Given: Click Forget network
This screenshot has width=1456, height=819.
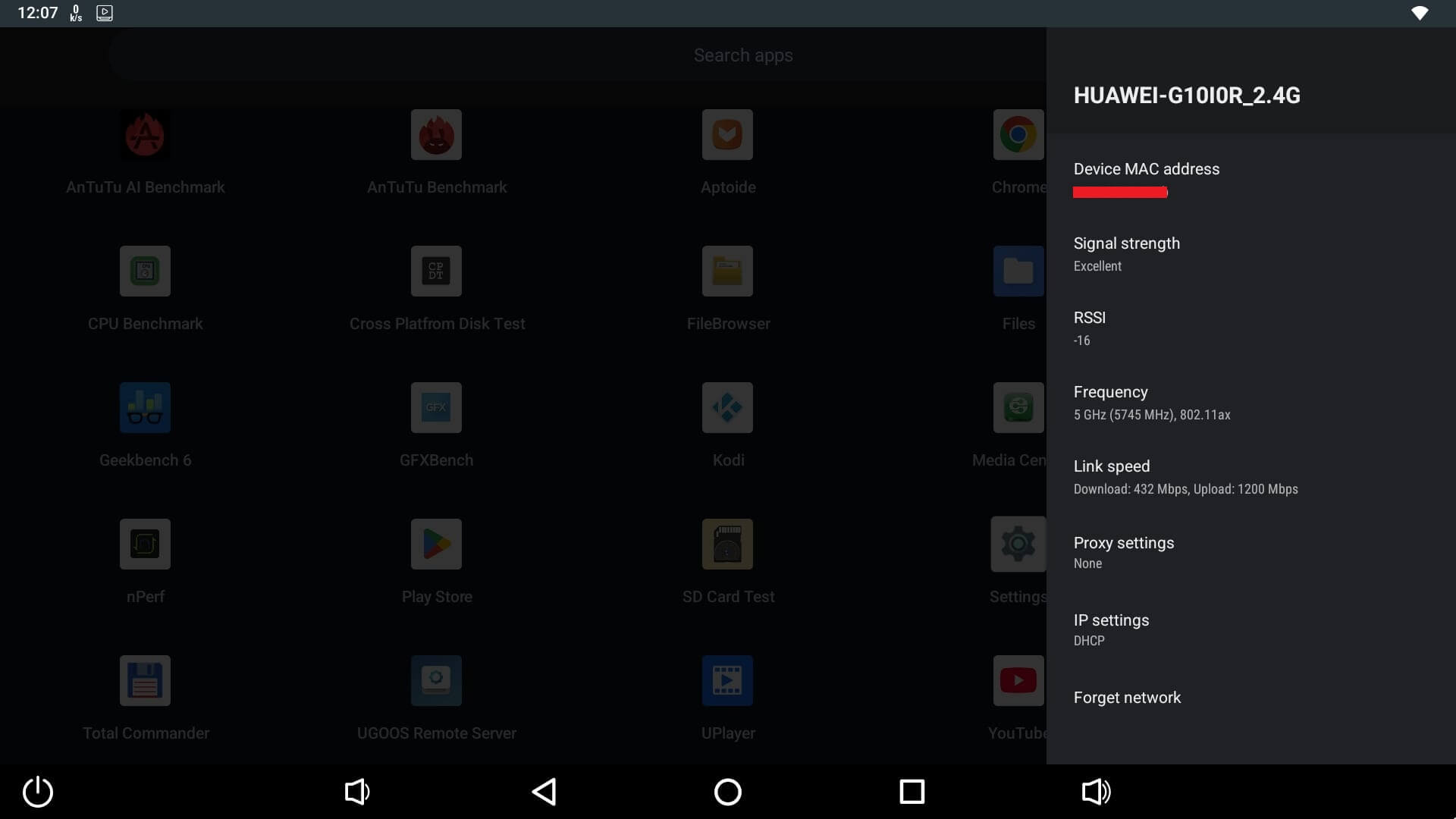Looking at the screenshot, I should click(1127, 698).
